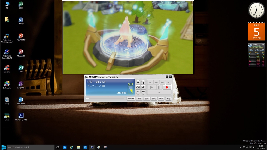Click the Web と Windows を検索 search box

click(x=31, y=147)
